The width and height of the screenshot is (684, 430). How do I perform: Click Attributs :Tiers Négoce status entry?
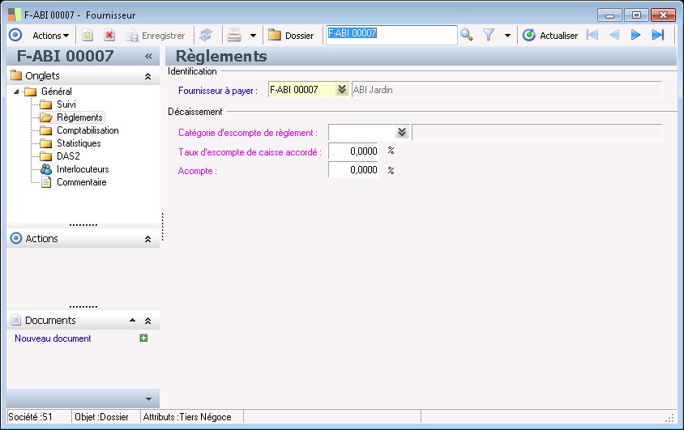point(187,417)
